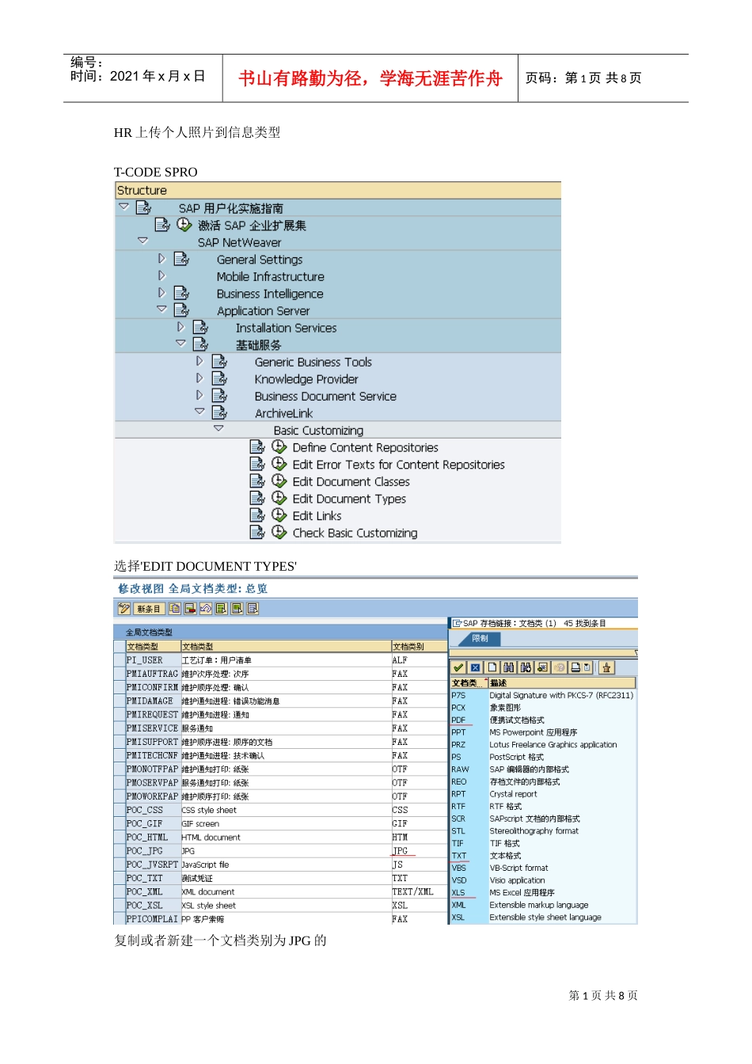Select JPG entry in 文档类别 column
The width and height of the screenshot is (752, 1064).
[401, 851]
